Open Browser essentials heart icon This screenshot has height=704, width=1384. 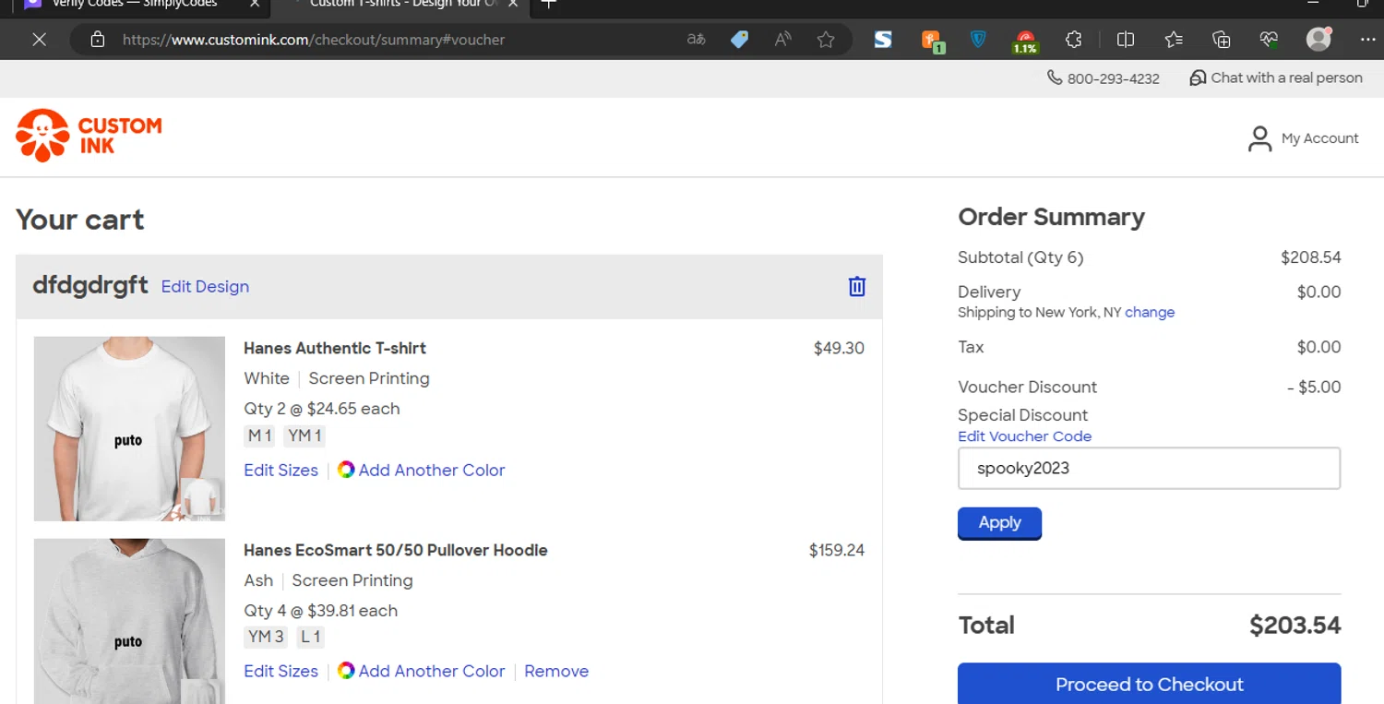(x=1269, y=40)
